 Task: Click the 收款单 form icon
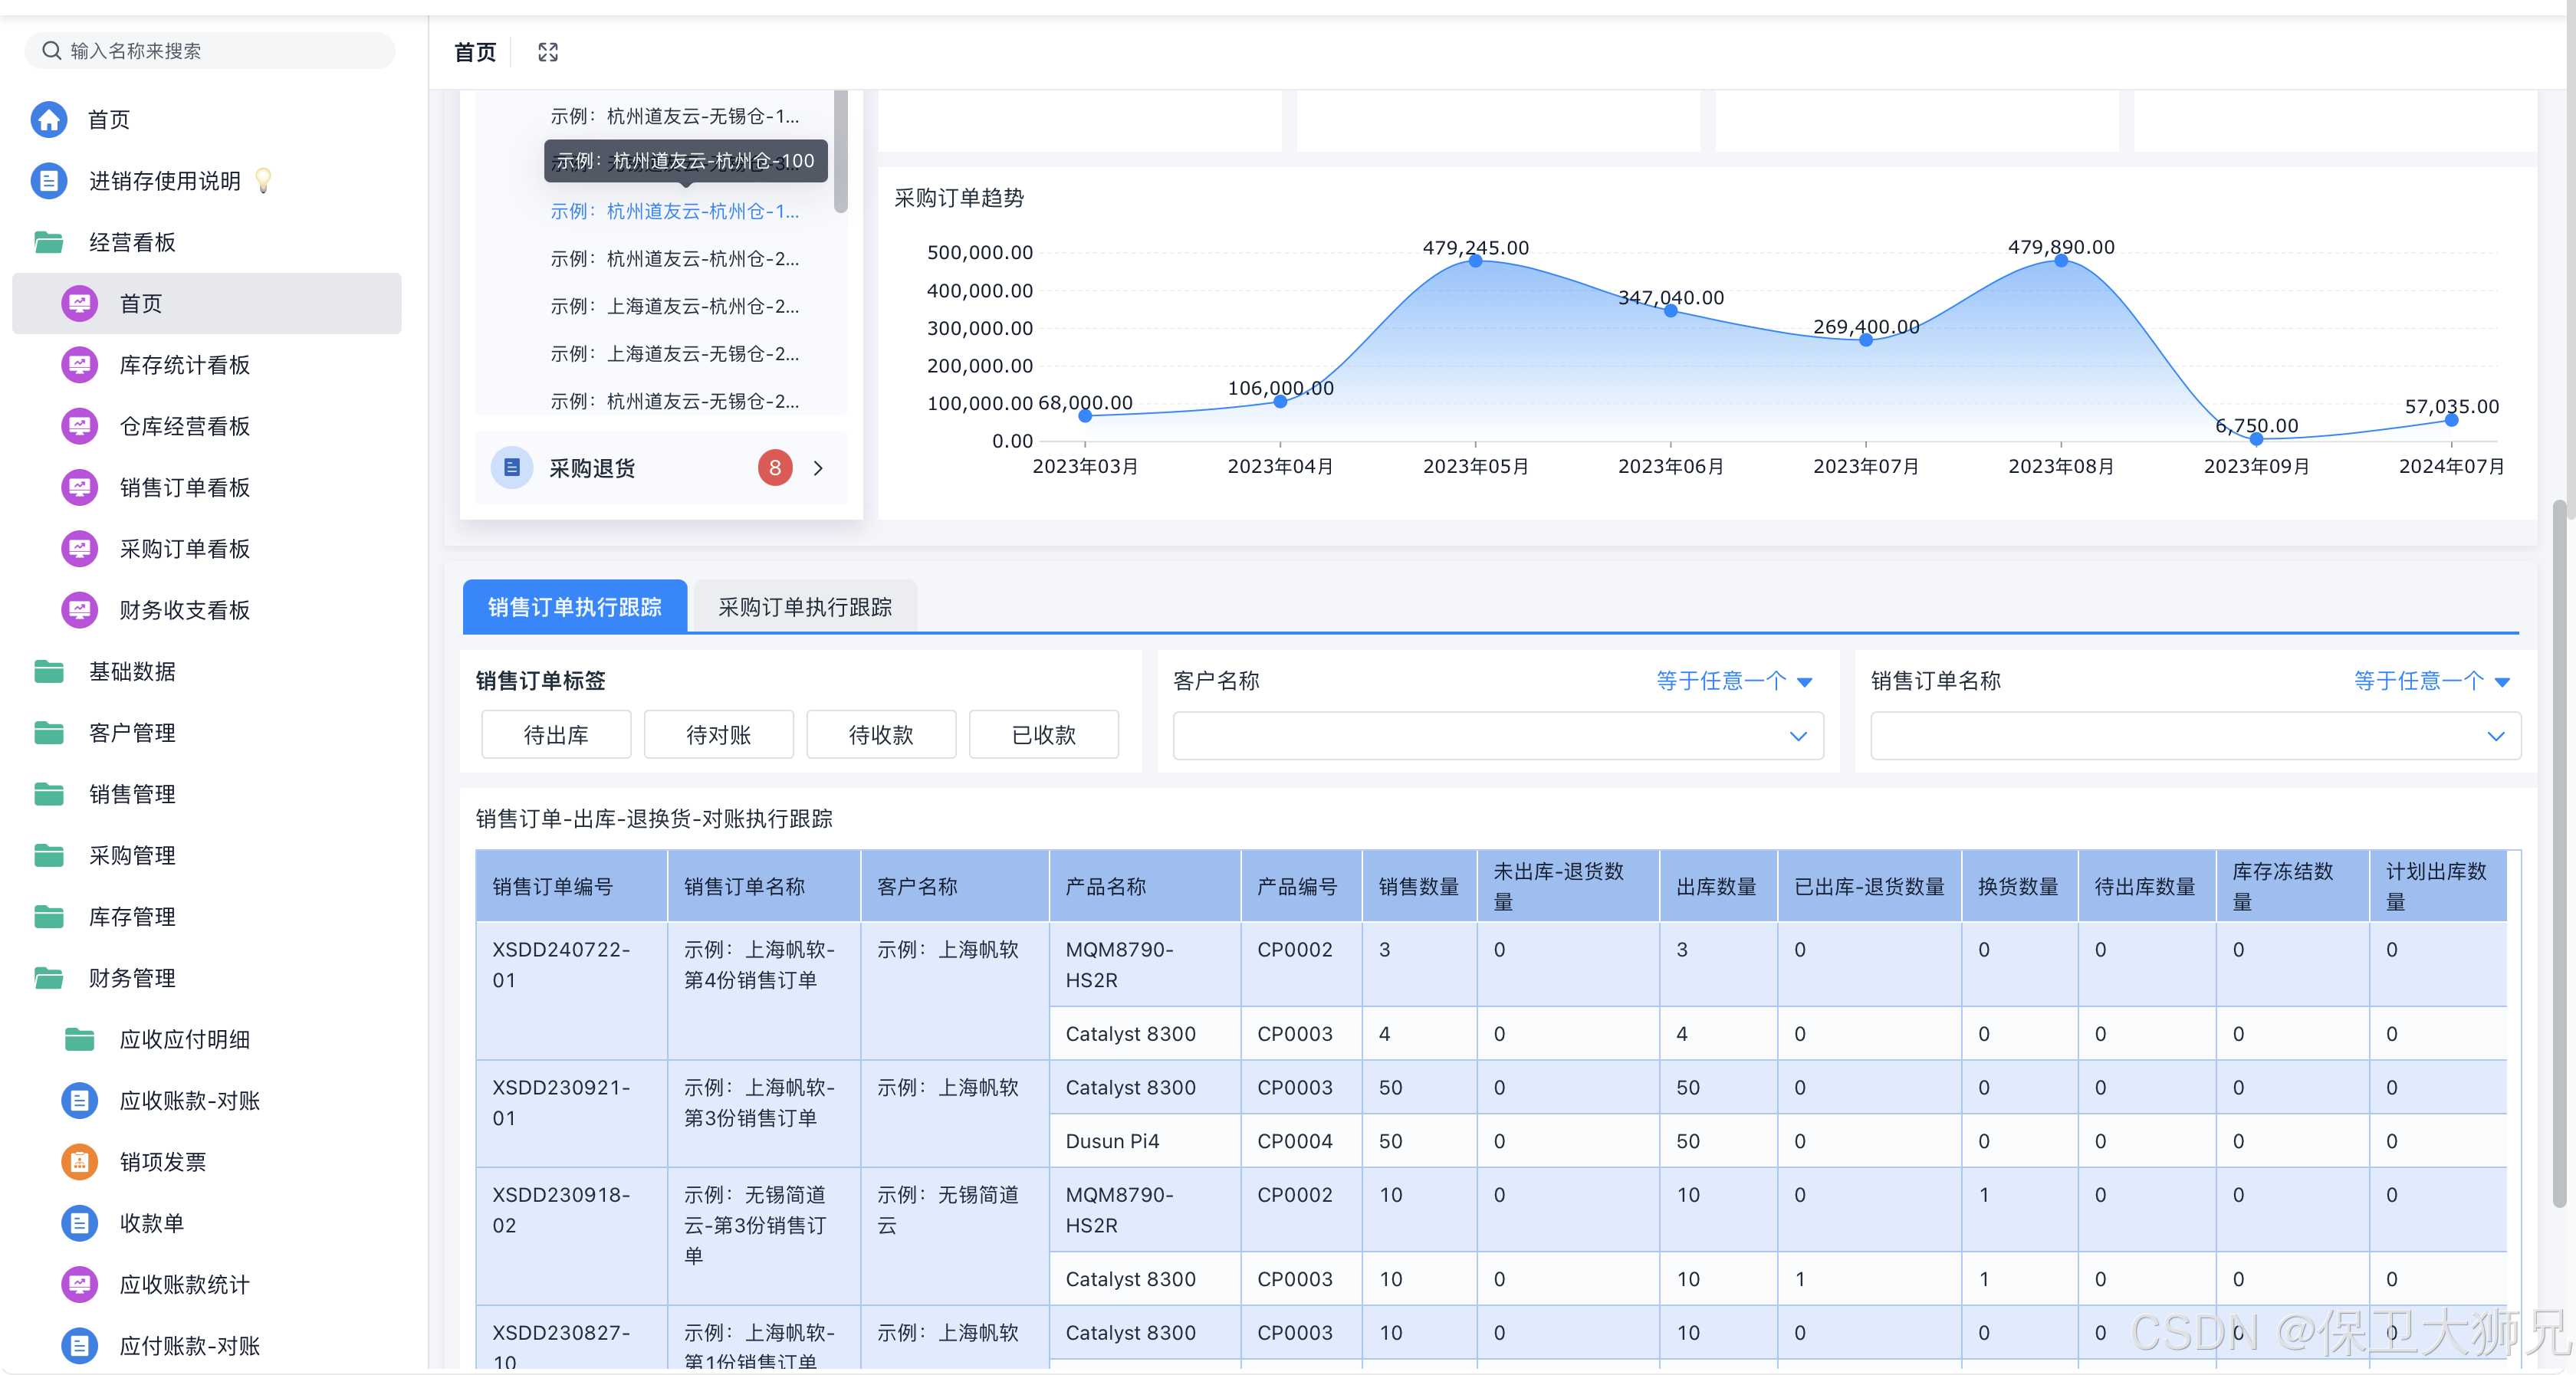(79, 1223)
